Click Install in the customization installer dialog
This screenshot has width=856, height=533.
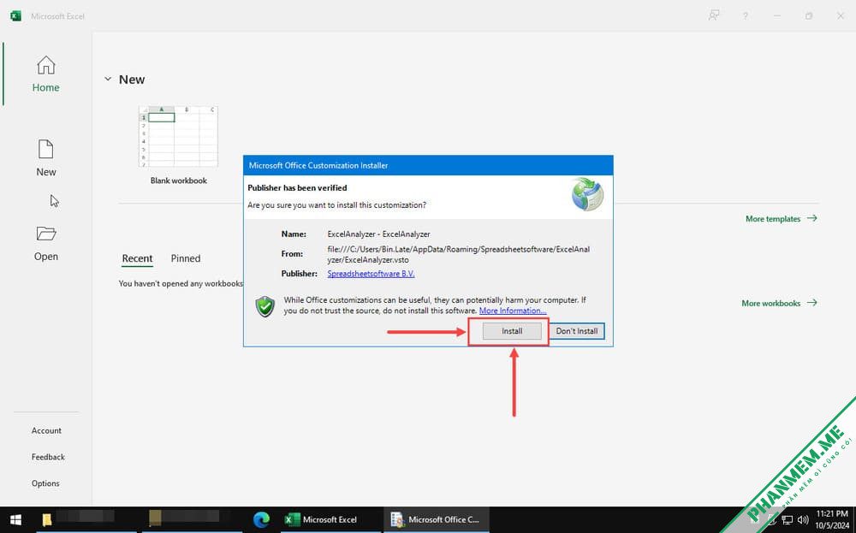(512, 331)
